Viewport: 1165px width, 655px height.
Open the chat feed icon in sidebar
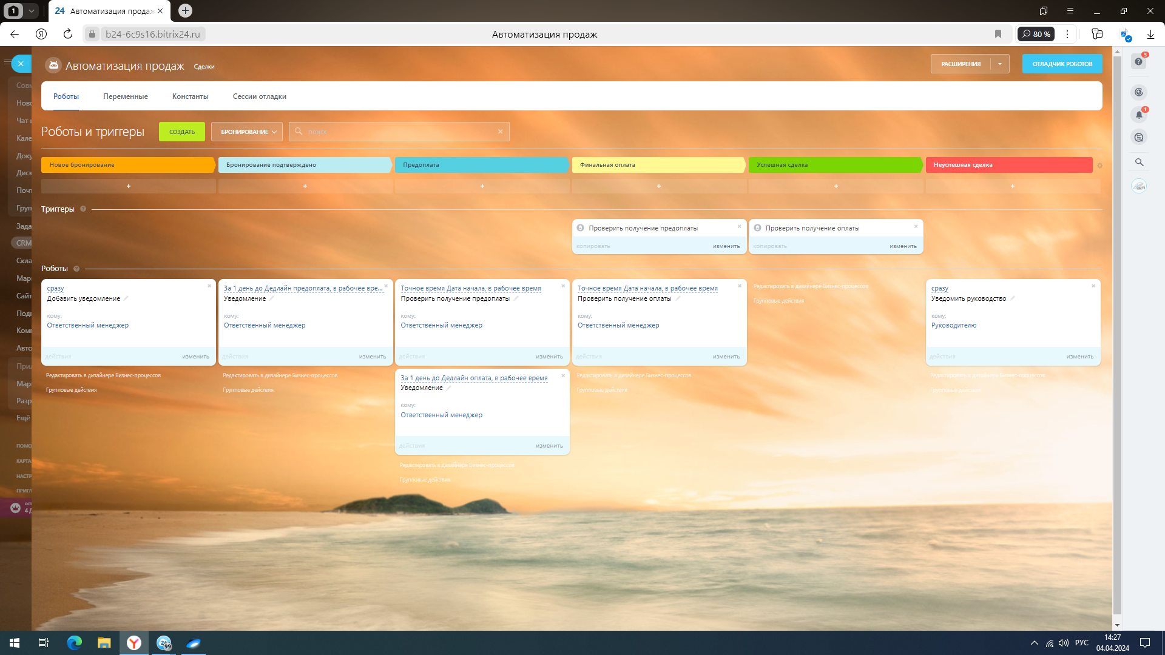coord(1139,138)
